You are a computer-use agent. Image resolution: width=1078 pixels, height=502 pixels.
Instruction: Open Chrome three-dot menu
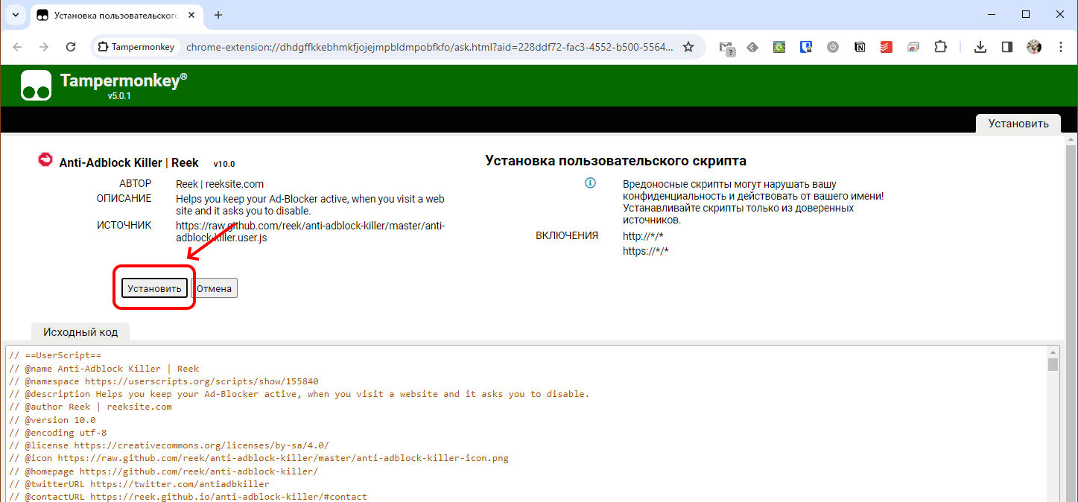pyautogui.click(x=1060, y=47)
